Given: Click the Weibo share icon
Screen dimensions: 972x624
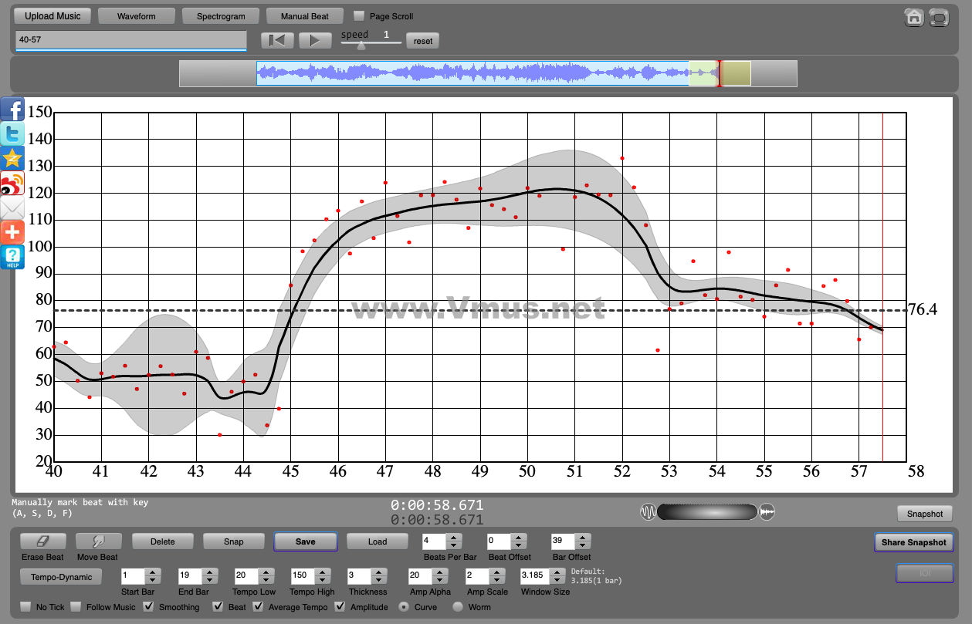Looking at the screenshot, I should click(x=12, y=184).
